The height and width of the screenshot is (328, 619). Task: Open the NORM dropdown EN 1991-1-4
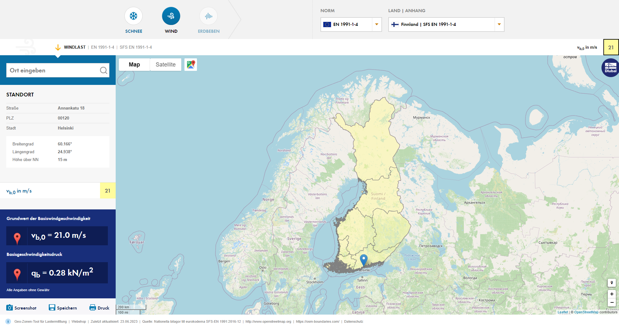[x=377, y=24]
